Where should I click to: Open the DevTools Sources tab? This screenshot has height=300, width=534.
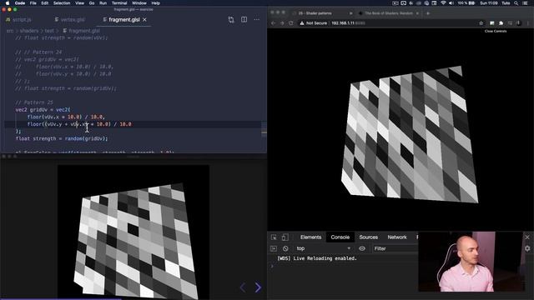click(369, 237)
